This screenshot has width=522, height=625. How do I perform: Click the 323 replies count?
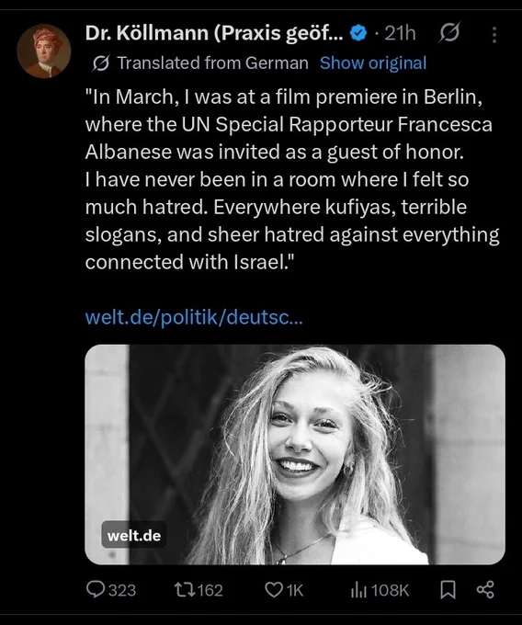click(122, 590)
